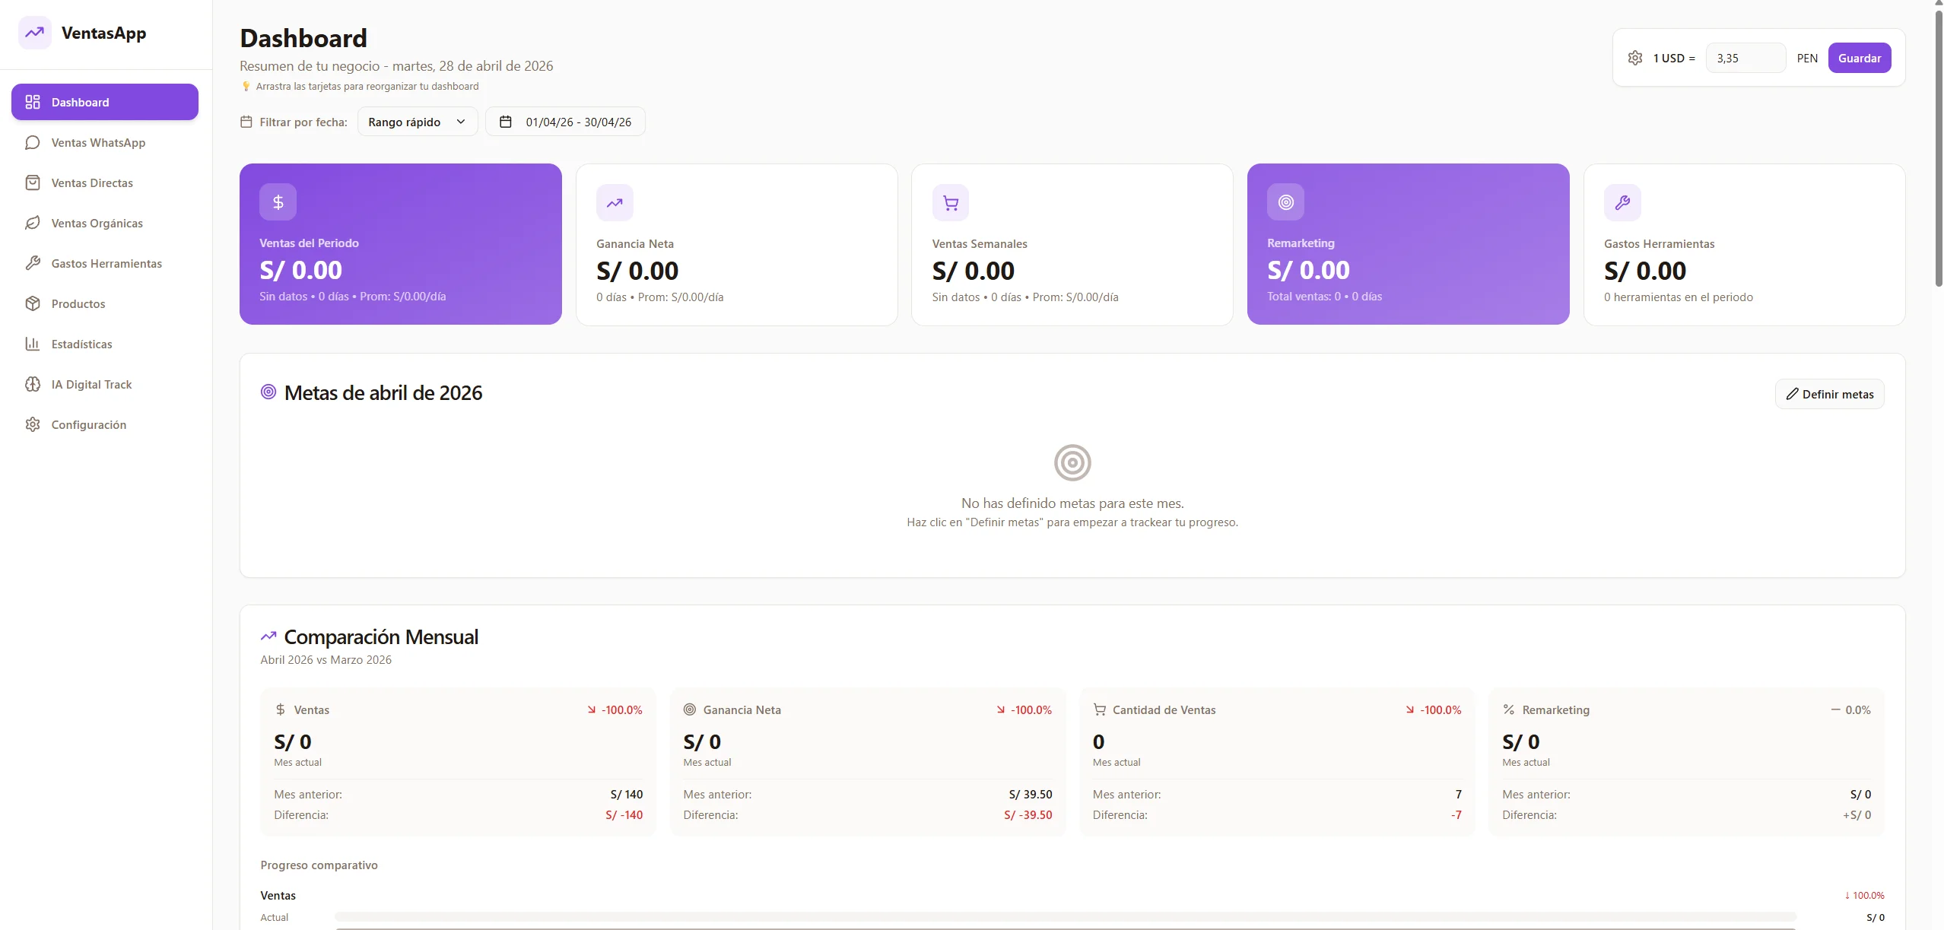Open the Dashboard sidebar item

tap(105, 102)
